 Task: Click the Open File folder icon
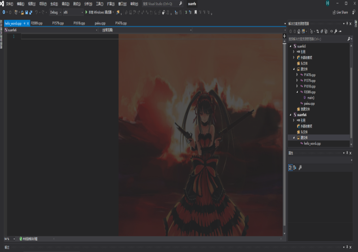click(x=22, y=12)
